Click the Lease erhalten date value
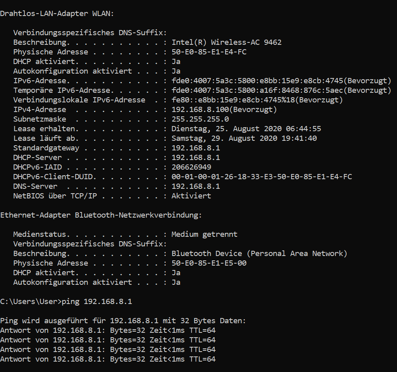 click(x=246, y=129)
